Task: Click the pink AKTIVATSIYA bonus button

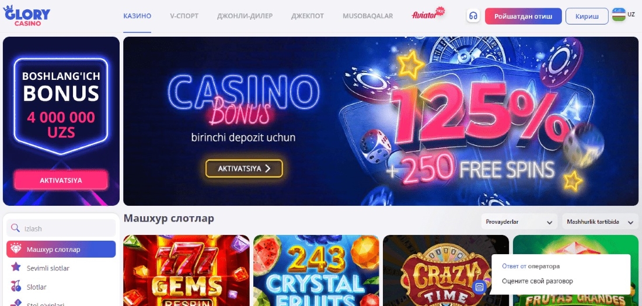Action: pyautogui.click(x=61, y=180)
